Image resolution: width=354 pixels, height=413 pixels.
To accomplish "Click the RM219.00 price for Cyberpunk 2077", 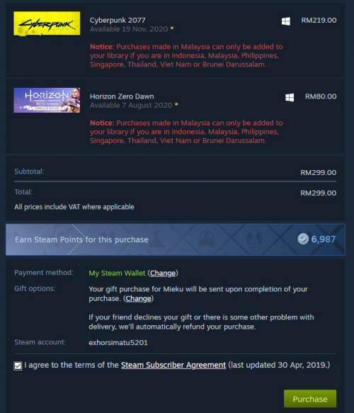I will point(319,21).
